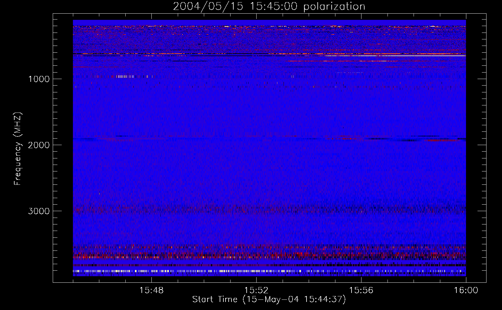Click the 3000 frequency tick label

click(39, 211)
